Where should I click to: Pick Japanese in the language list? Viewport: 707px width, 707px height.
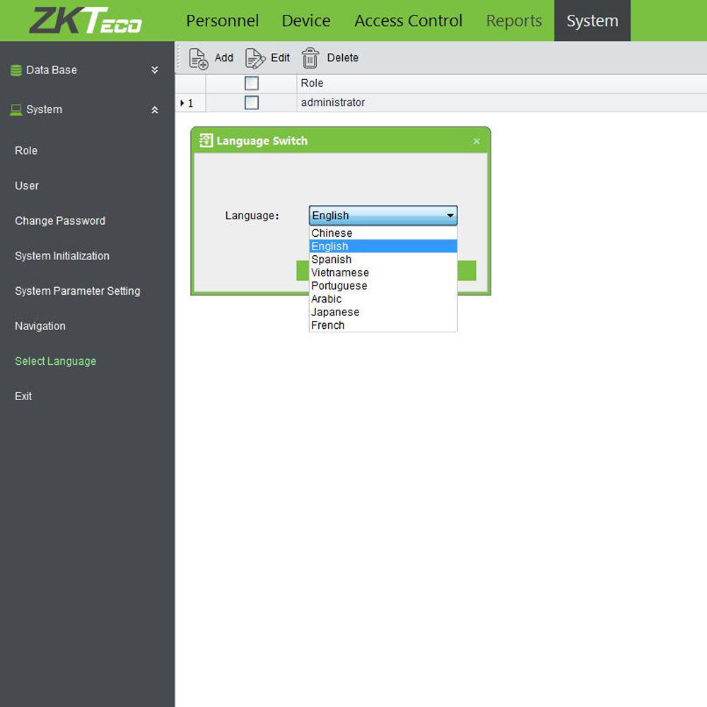point(335,312)
